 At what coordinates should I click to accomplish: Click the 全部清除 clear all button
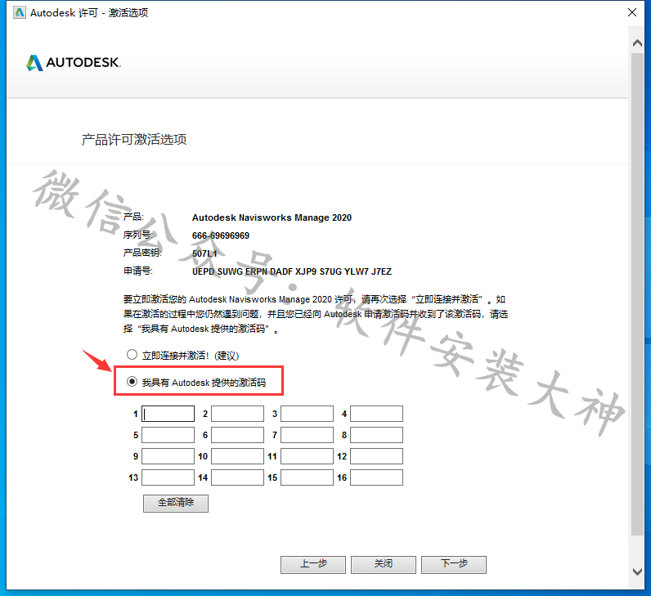[x=176, y=503]
